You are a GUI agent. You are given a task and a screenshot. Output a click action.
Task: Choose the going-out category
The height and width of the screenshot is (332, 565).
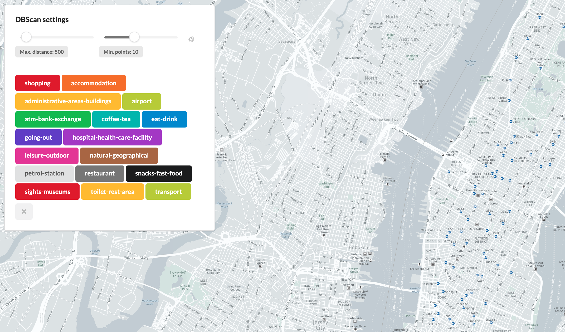(38, 137)
